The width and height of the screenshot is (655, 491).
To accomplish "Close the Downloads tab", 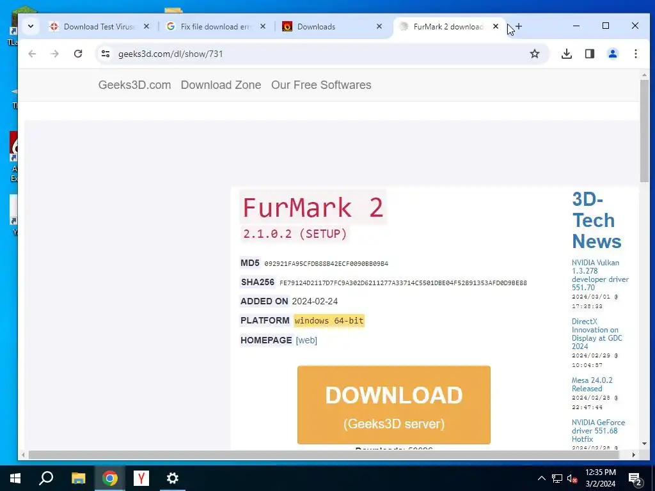I will (379, 26).
